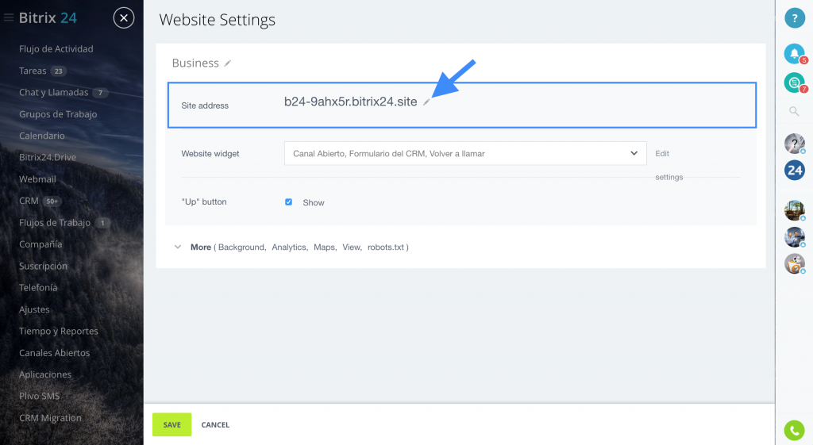Open Compañía in the sidebar
Screen dimensions: 813x445
click(40, 244)
